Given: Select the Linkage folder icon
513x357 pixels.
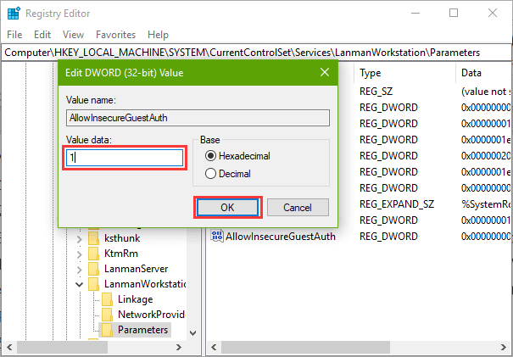Looking at the screenshot, I should coord(107,299).
